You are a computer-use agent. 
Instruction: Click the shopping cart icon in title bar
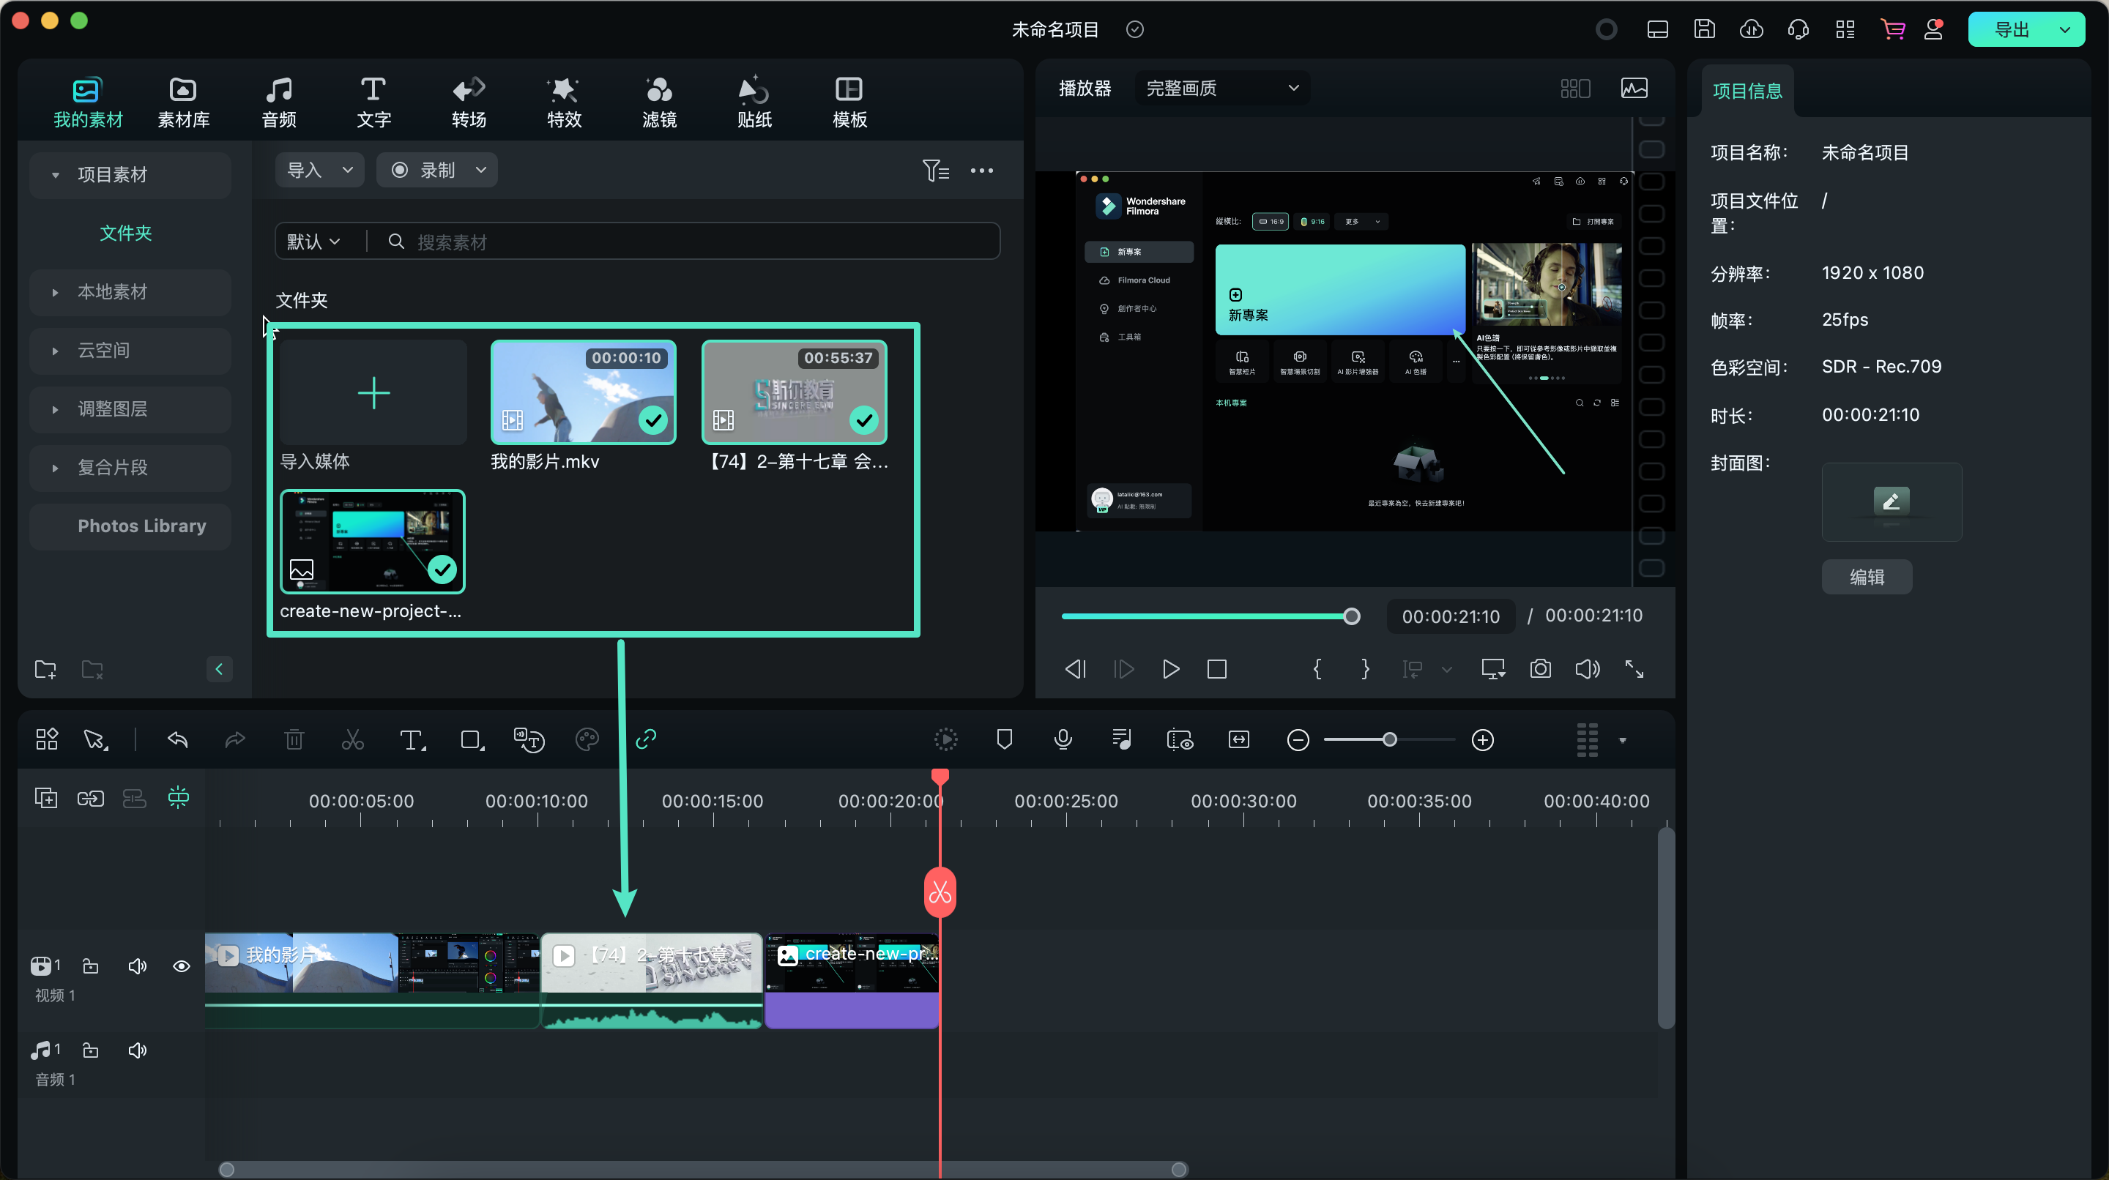point(1892,29)
